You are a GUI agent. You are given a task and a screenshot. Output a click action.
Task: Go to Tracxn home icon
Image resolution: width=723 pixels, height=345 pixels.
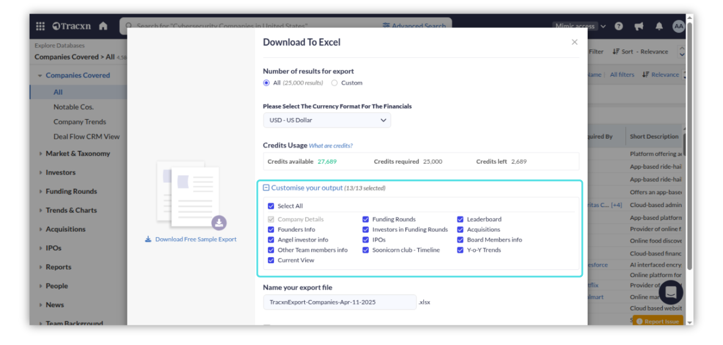(103, 26)
